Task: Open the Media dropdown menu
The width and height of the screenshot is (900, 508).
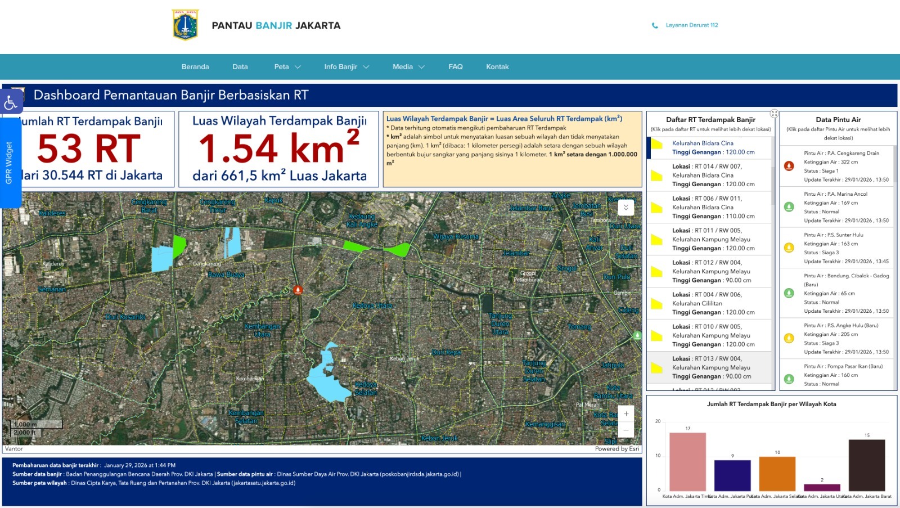Action: coord(407,66)
